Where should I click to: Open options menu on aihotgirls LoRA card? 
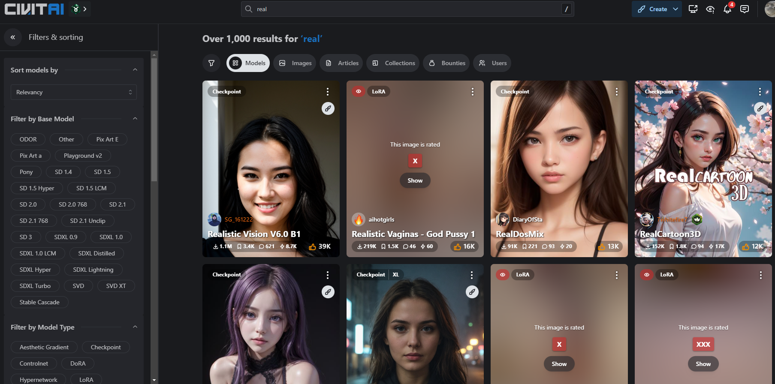pyautogui.click(x=472, y=92)
